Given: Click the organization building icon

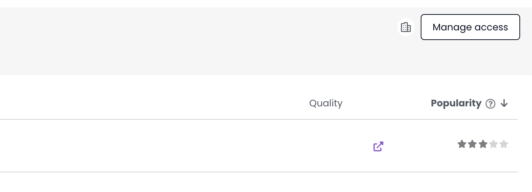Looking at the screenshot, I should (405, 27).
